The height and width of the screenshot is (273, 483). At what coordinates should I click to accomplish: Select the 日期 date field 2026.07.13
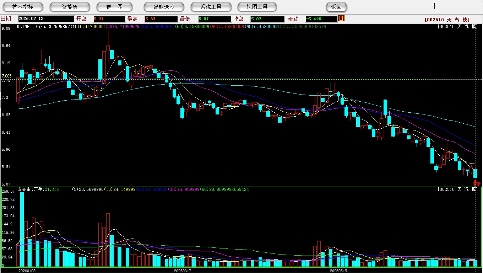click(46, 19)
